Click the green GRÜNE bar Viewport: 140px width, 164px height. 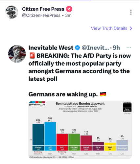click(74, 139)
